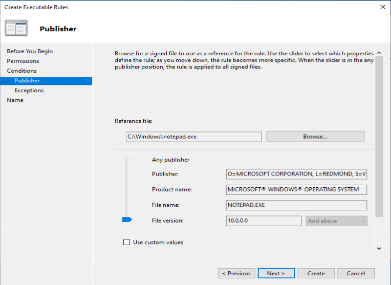Click the wizard window icon beside Publisher heading
Image resolution: width=391 pixels, height=285 pixels.
click(x=16, y=29)
